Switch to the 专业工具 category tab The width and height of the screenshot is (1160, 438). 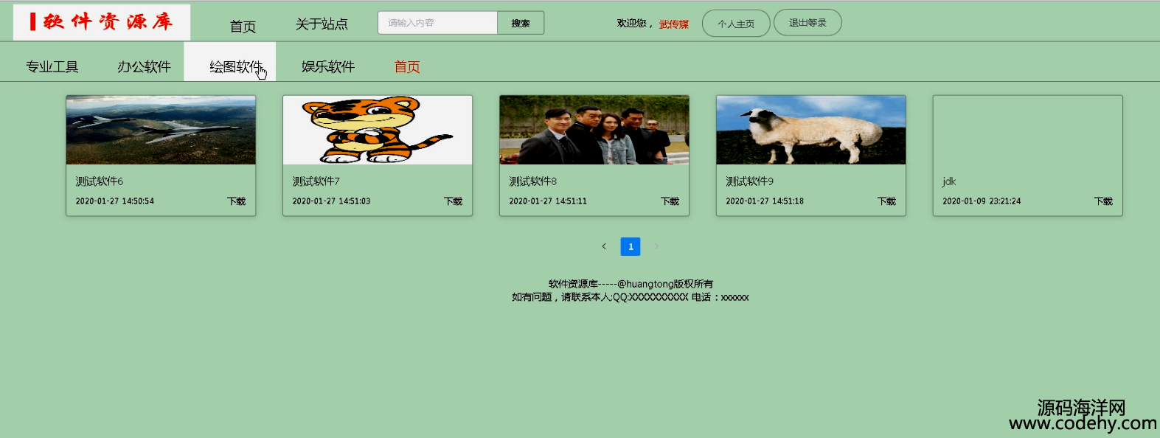click(52, 66)
